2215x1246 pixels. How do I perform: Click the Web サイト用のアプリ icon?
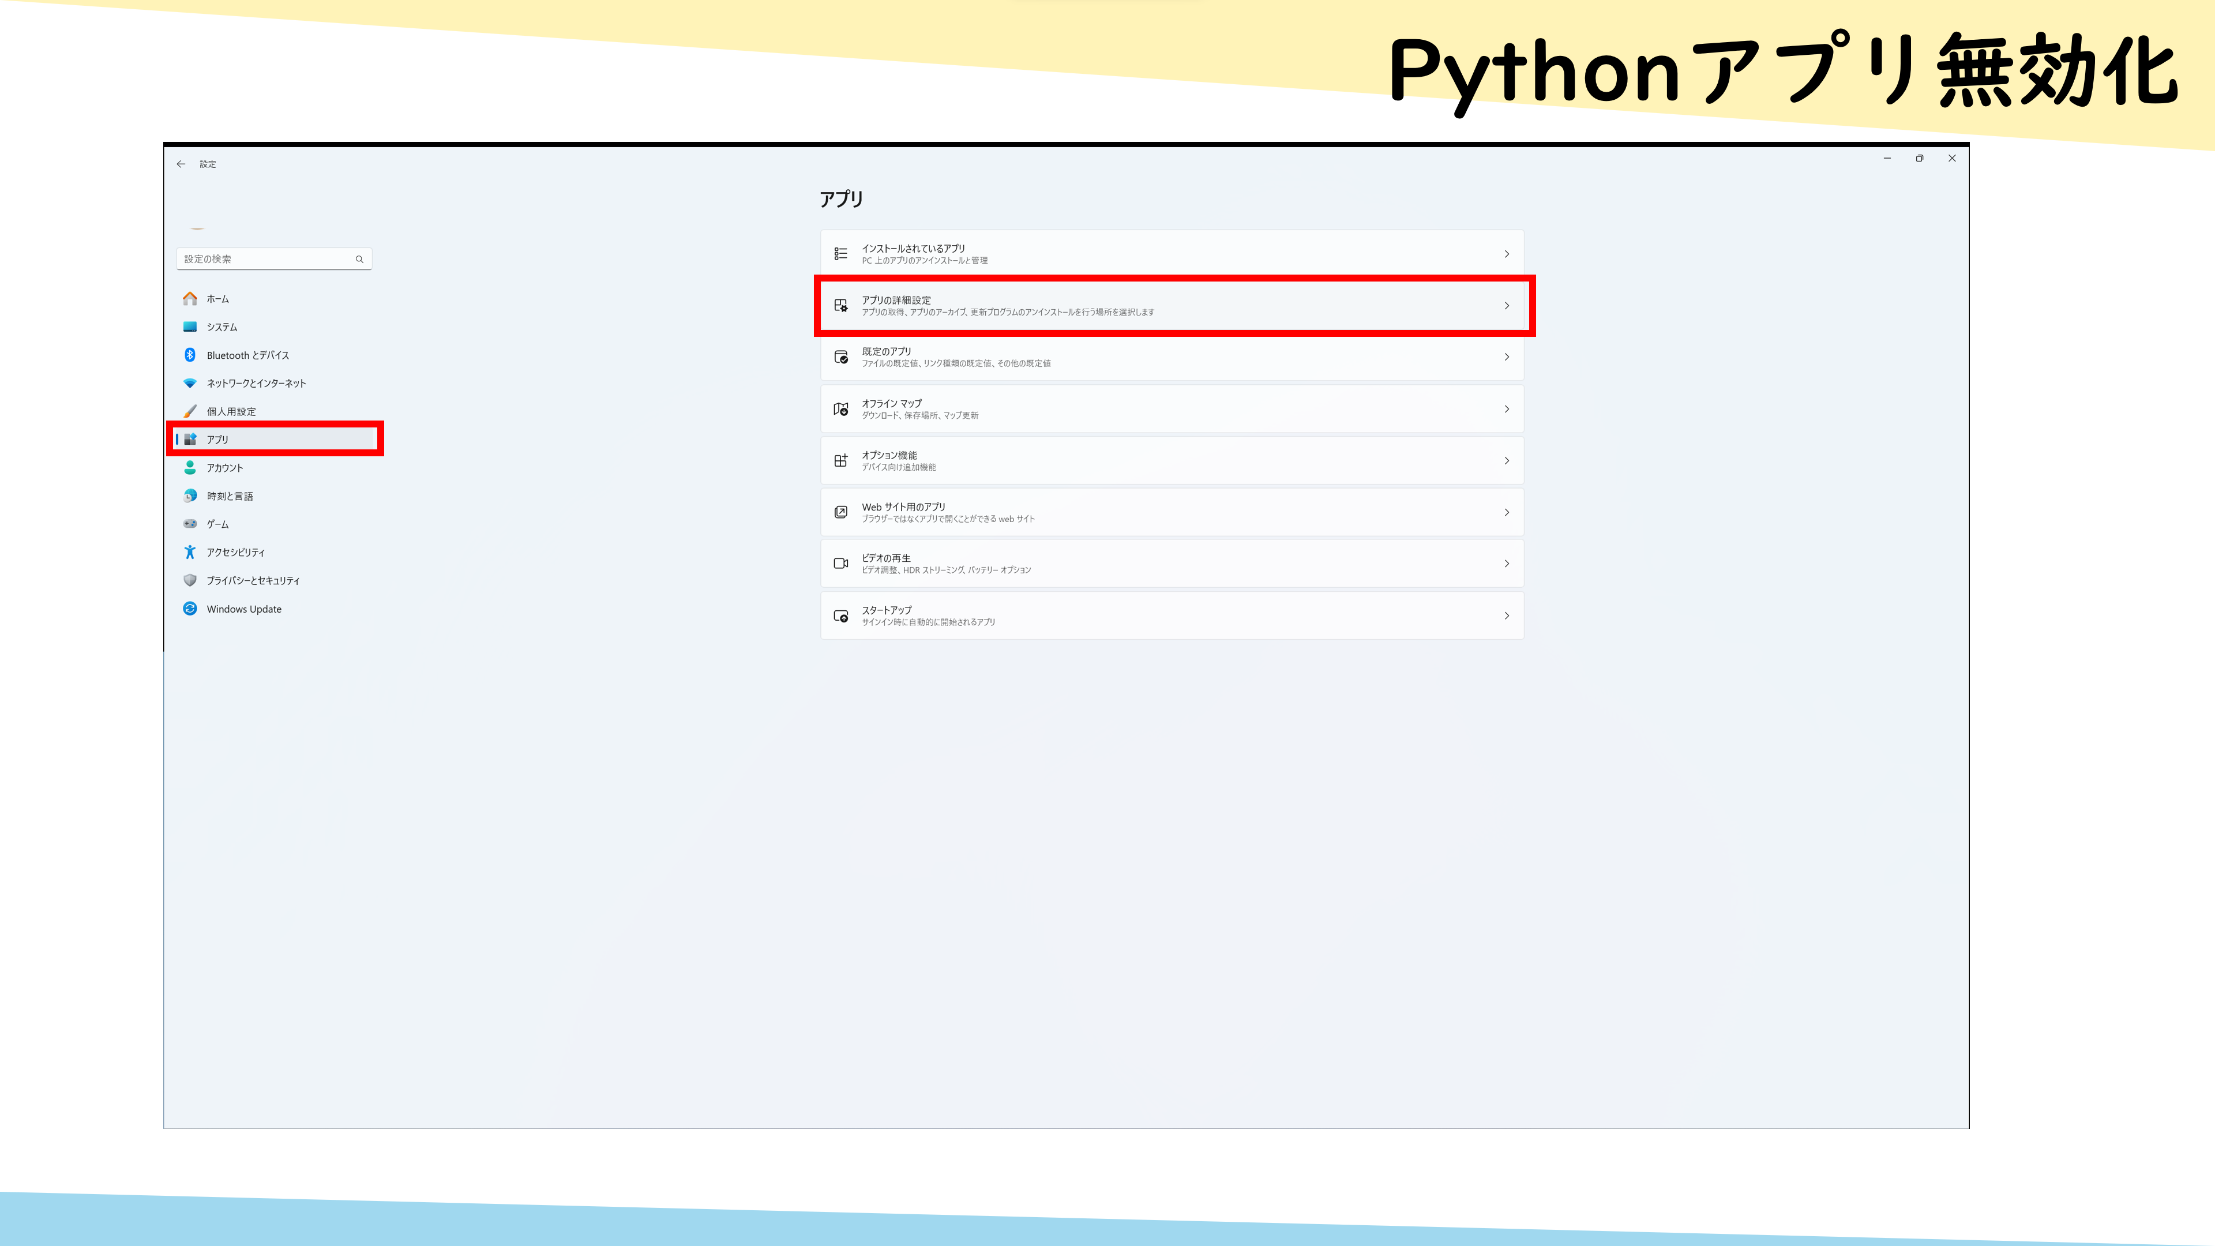click(x=841, y=512)
